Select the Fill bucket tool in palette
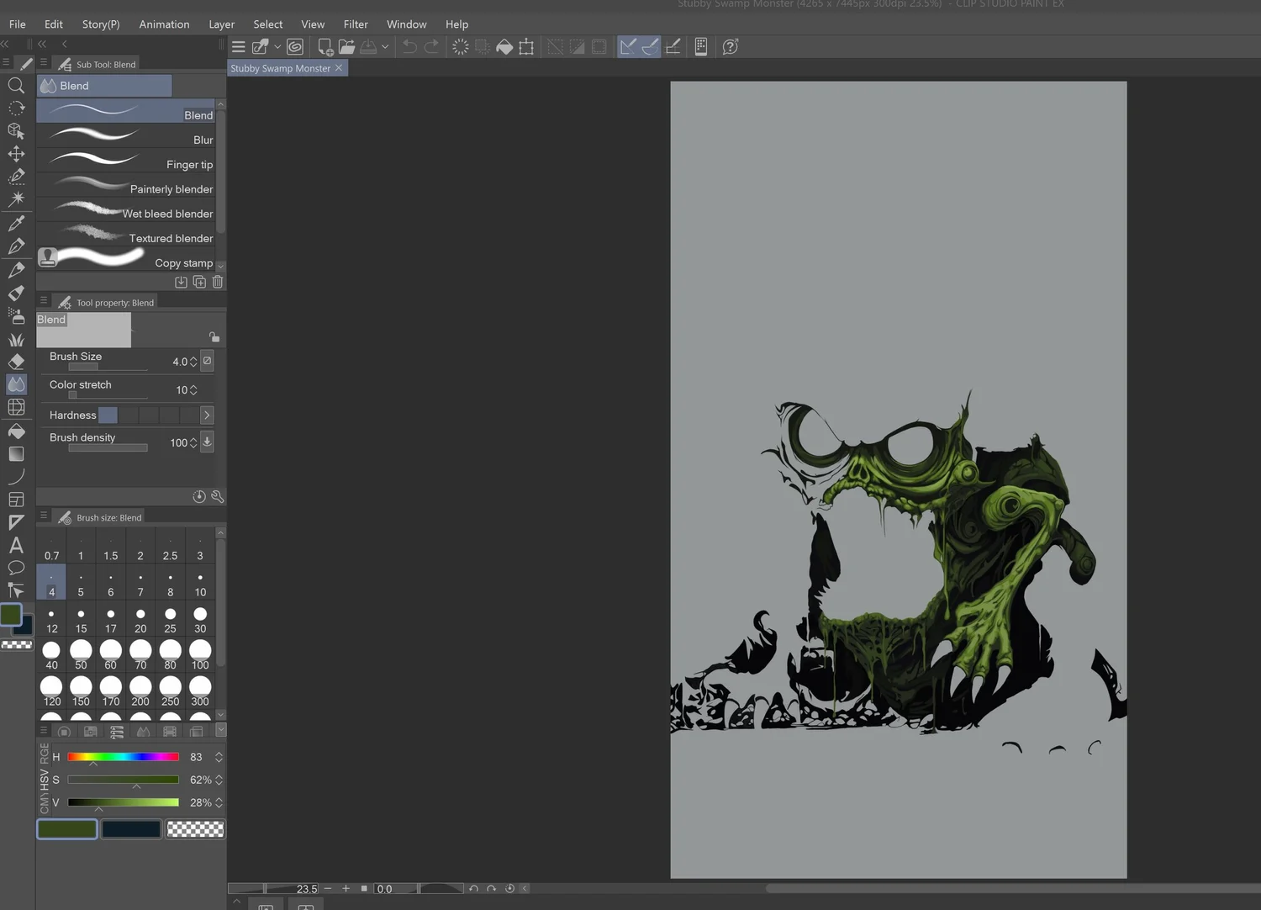This screenshot has width=1261, height=910. pos(16,431)
